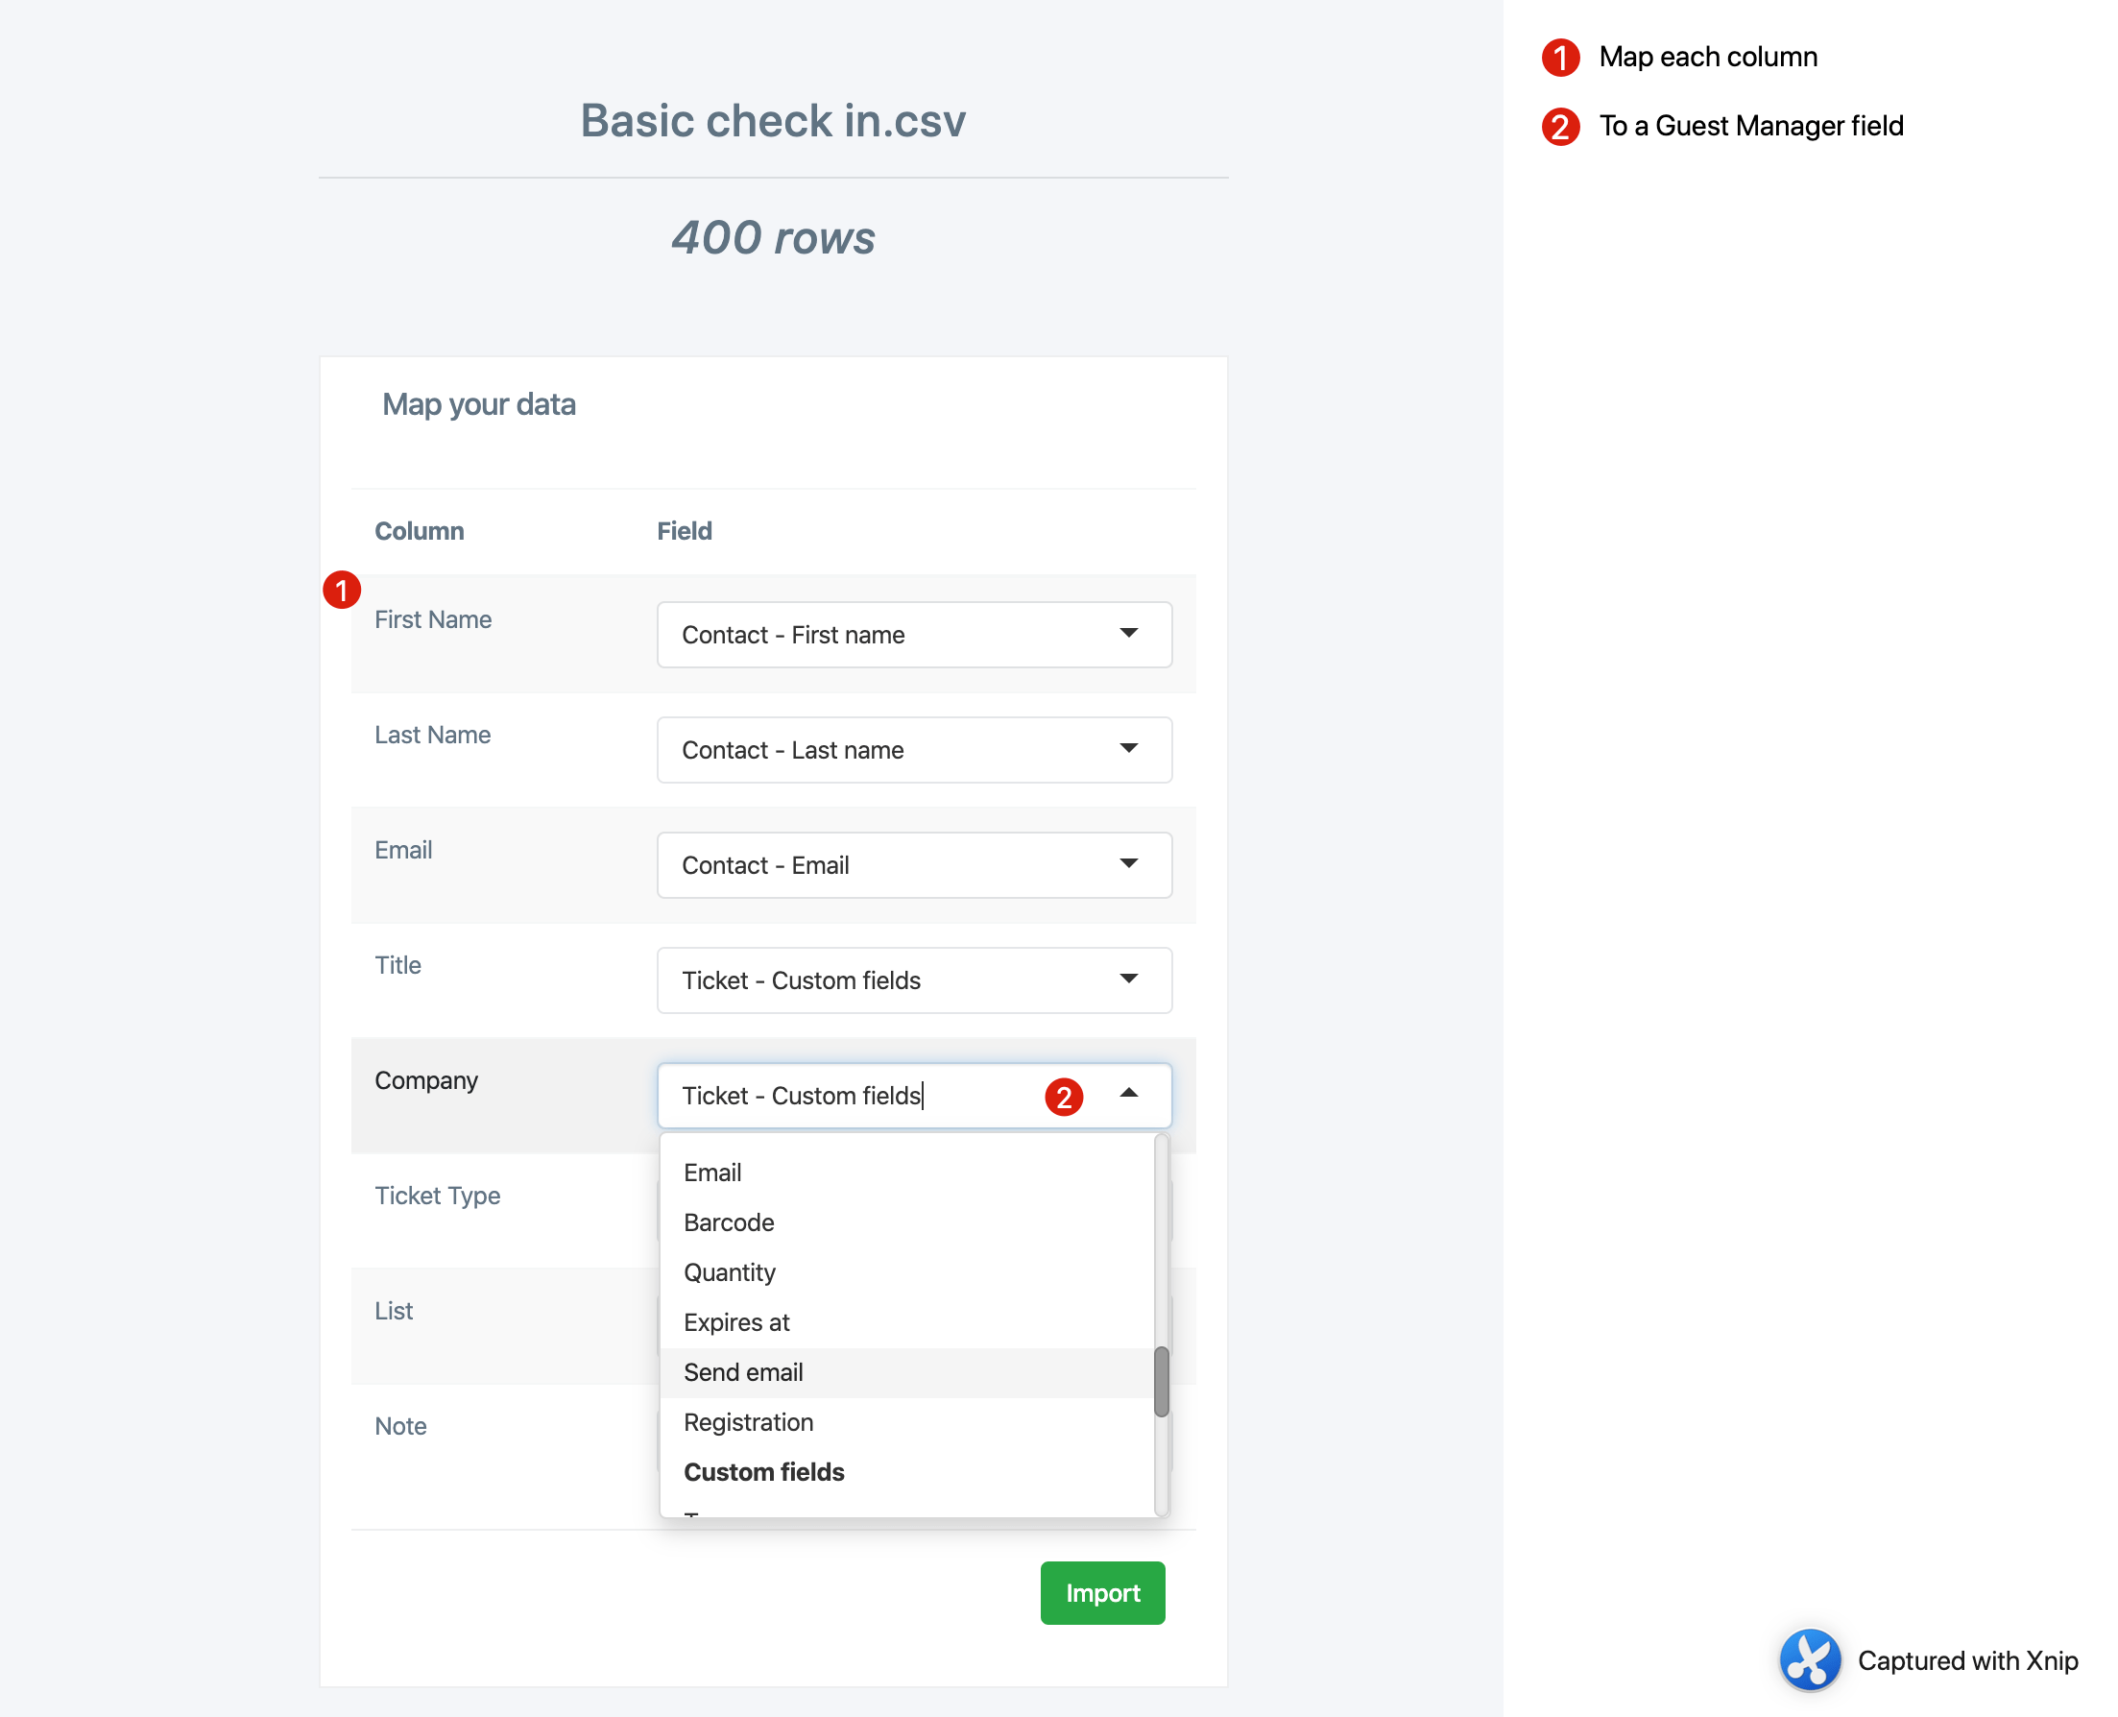Viewport: 2118px width, 1717px height.
Task: Select Registration option from dropdown list
Action: 748,1421
